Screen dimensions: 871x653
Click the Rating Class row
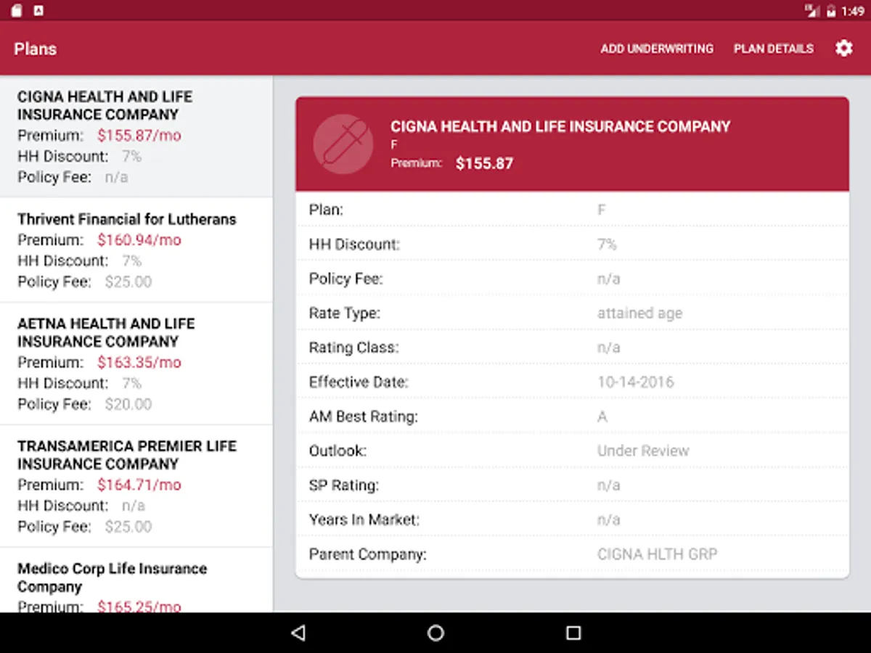[572, 348]
